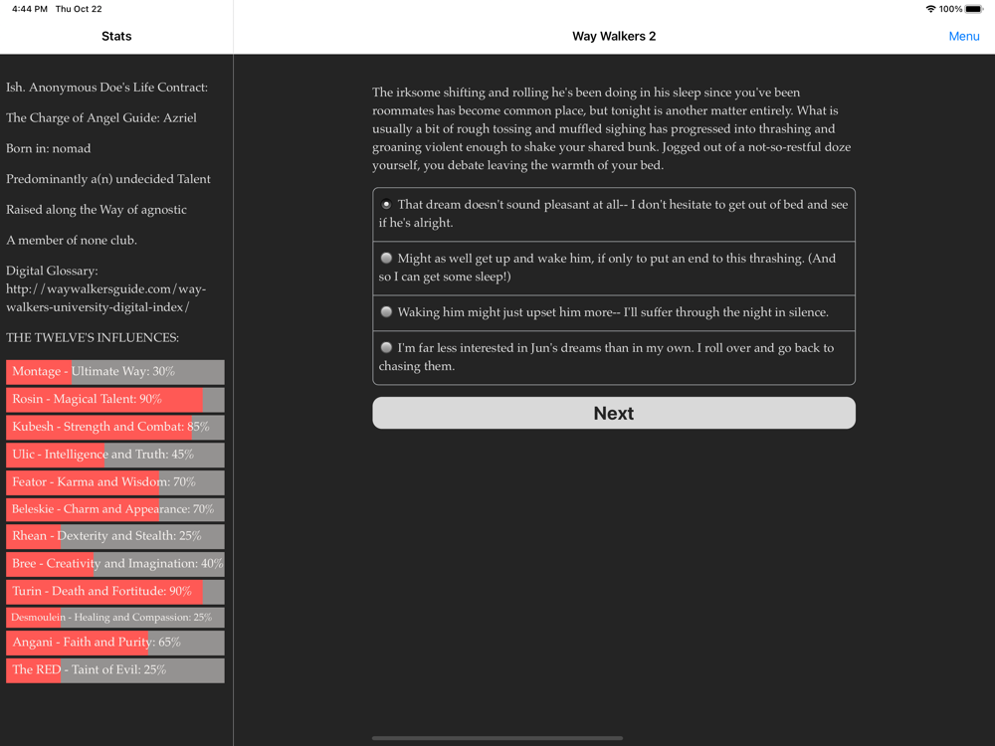This screenshot has width=995, height=746.
Task: Click 'Raised along the Way of agnostic' line
Action: point(97,209)
